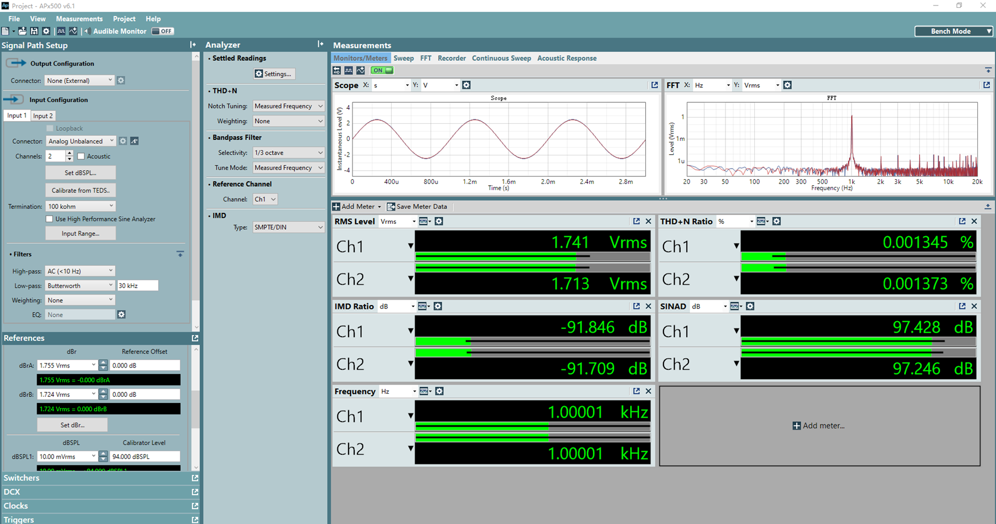Click the Open Project folder icon
This screenshot has height=524, width=996.
[x=22, y=32]
